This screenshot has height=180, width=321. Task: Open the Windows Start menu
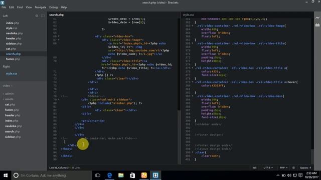pyautogui.click(x=6, y=175)
